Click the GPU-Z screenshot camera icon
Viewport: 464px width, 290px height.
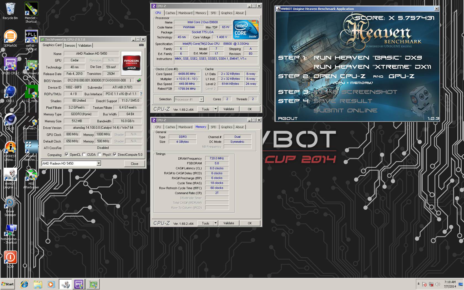[141, 45]
